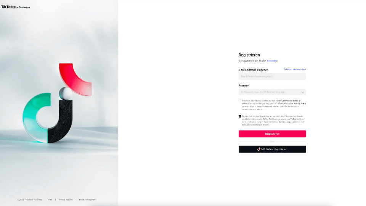366x206 pixels.
Task: Open TikTok for Business Privacy Policy link
Action: (291, 103)
